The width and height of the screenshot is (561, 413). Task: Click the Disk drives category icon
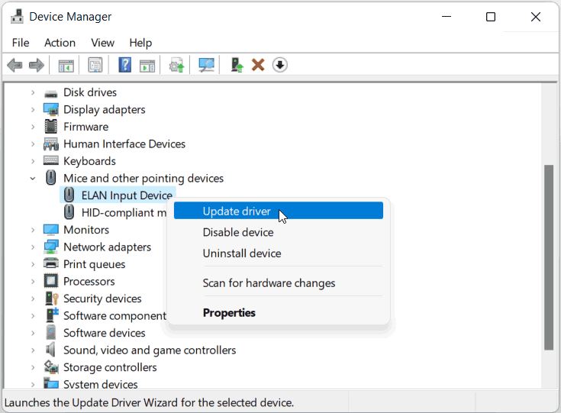[x=51, y=93]
